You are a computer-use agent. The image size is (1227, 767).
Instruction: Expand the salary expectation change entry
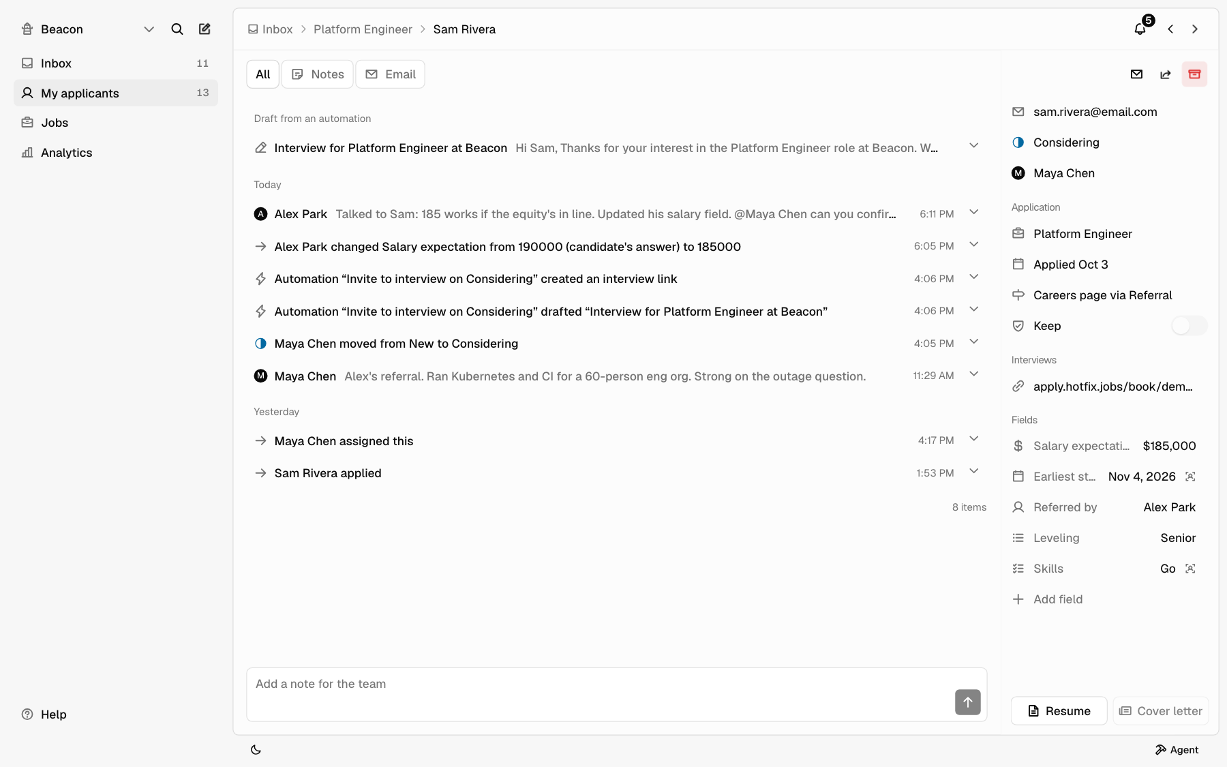974,244
